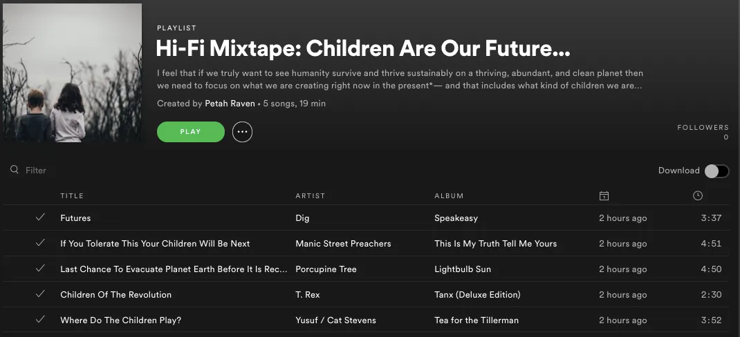This screenshot has height=337, width=740.
Task: Sort by the clock duration icon
Action: [697, 196]
